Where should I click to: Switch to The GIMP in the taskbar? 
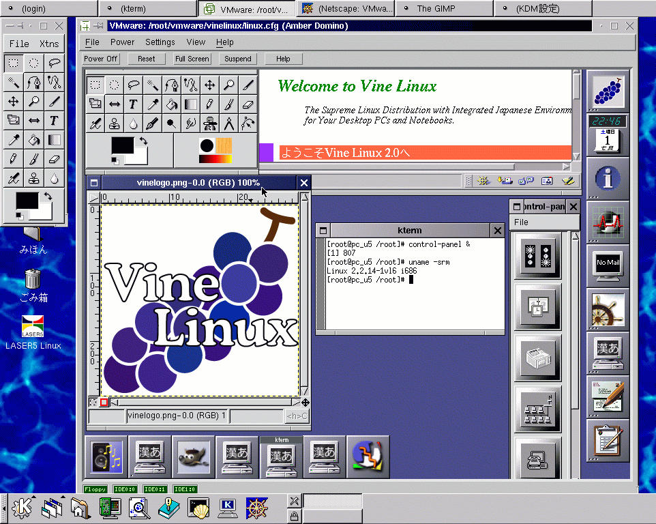point(444,8)
